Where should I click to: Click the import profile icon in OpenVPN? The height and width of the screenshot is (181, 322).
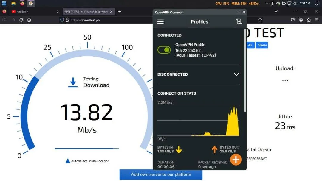239,21
